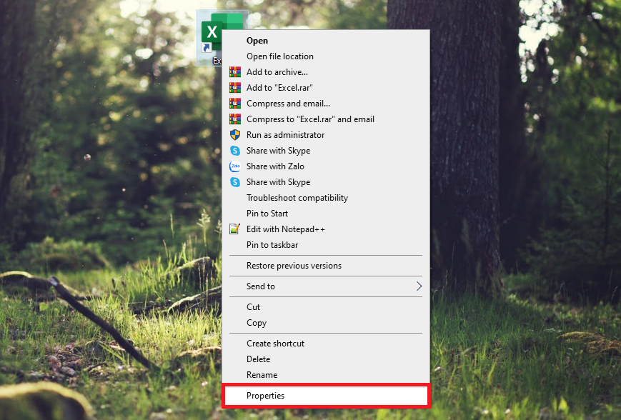Select Pin to taskbar
Image resolution: width=621 pixels, height=420 pixels.
coord(326,244)
